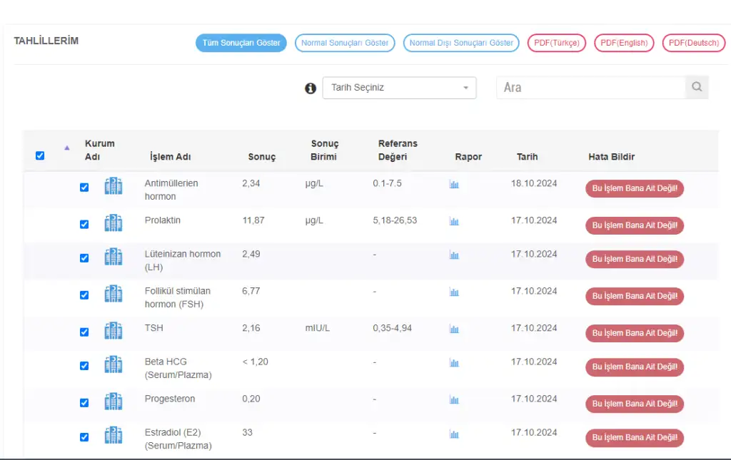Uncheck the Follikül stimülan hormon row checkbox
The image size is (731, 460).
click(84, 295)
